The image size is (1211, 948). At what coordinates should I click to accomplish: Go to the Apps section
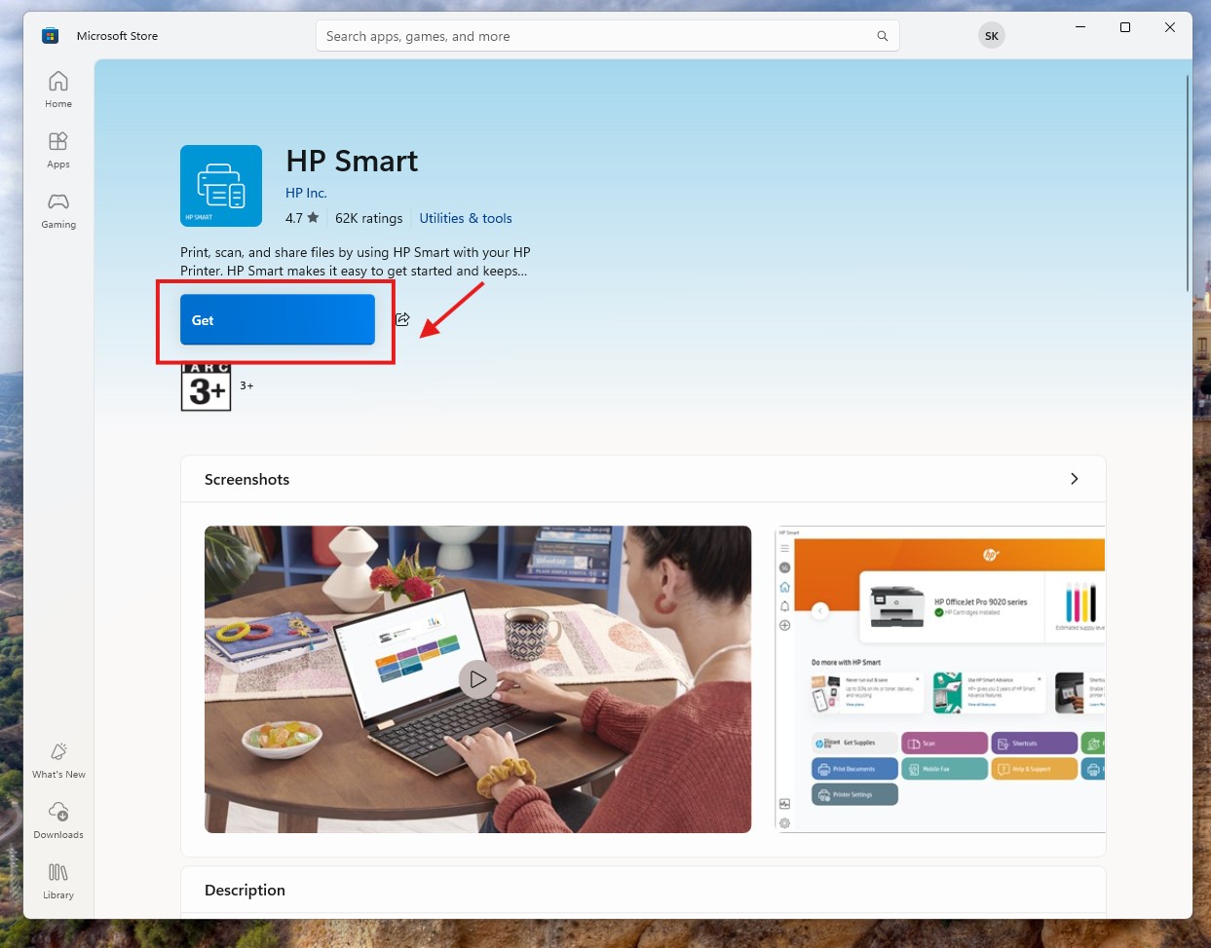pos(58,150)
